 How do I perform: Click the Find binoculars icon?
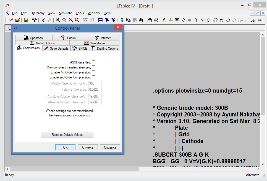[x=141, y=20]
